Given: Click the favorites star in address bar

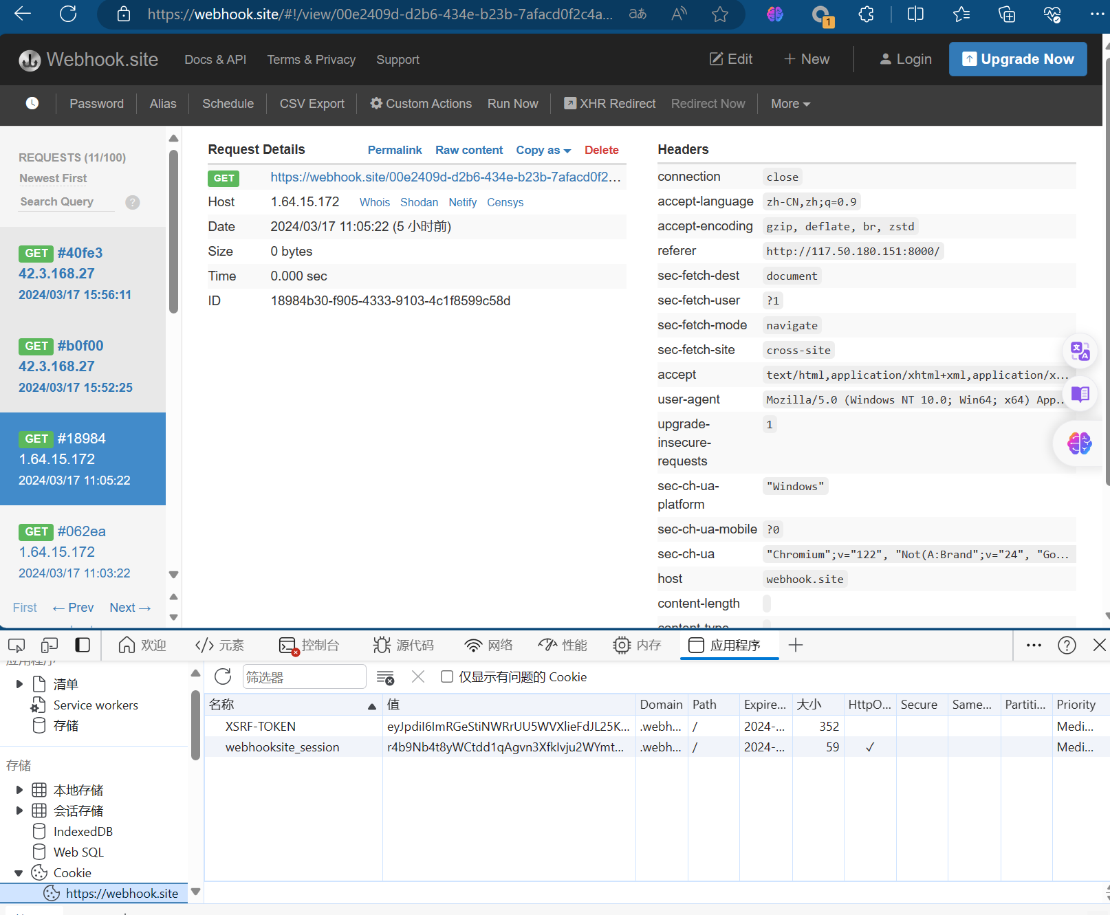Looking at the screenshot, I should click(x=719, y=14).
